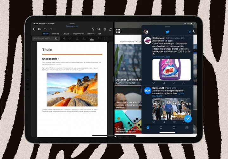Screen dimensions: 228x159
Task: Open text effects A icon
Action: (x=84, y=38)
